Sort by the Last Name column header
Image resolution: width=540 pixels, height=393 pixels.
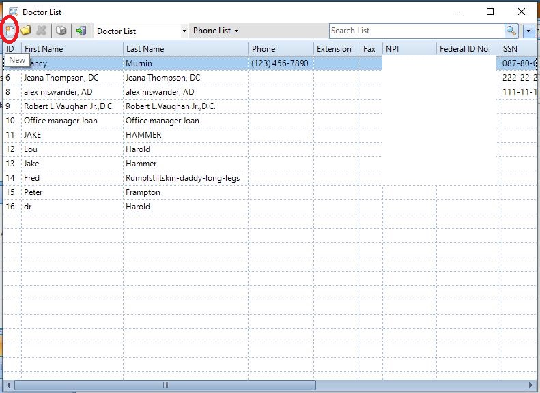186,49
